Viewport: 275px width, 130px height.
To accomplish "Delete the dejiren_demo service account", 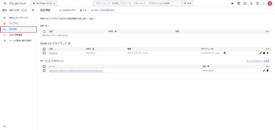I will point(267,70).
